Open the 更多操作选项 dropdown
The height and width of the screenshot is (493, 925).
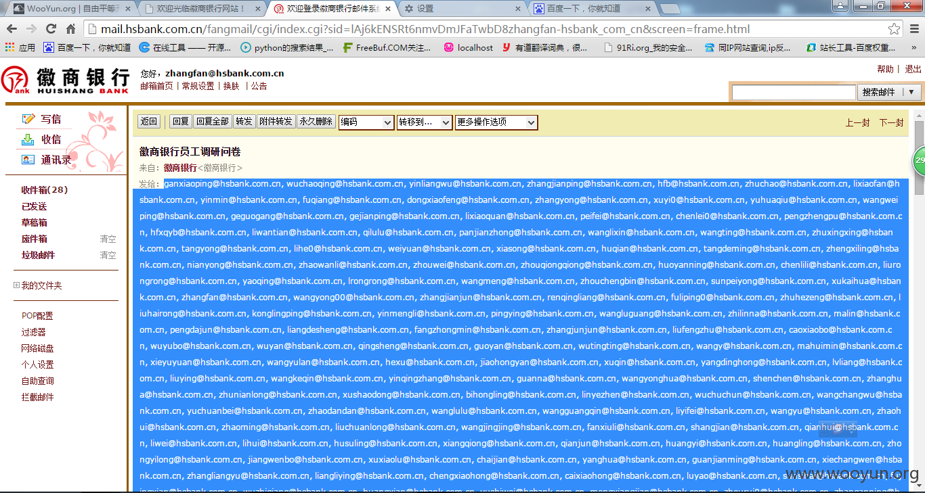(496, 122)
